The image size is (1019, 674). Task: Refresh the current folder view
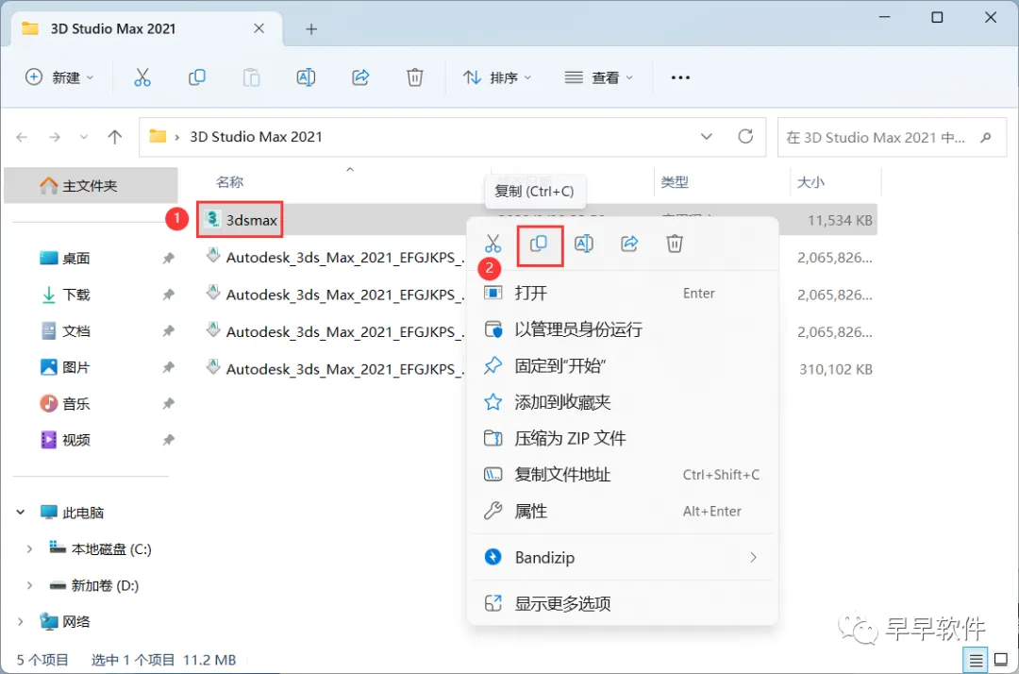point(745,137)
